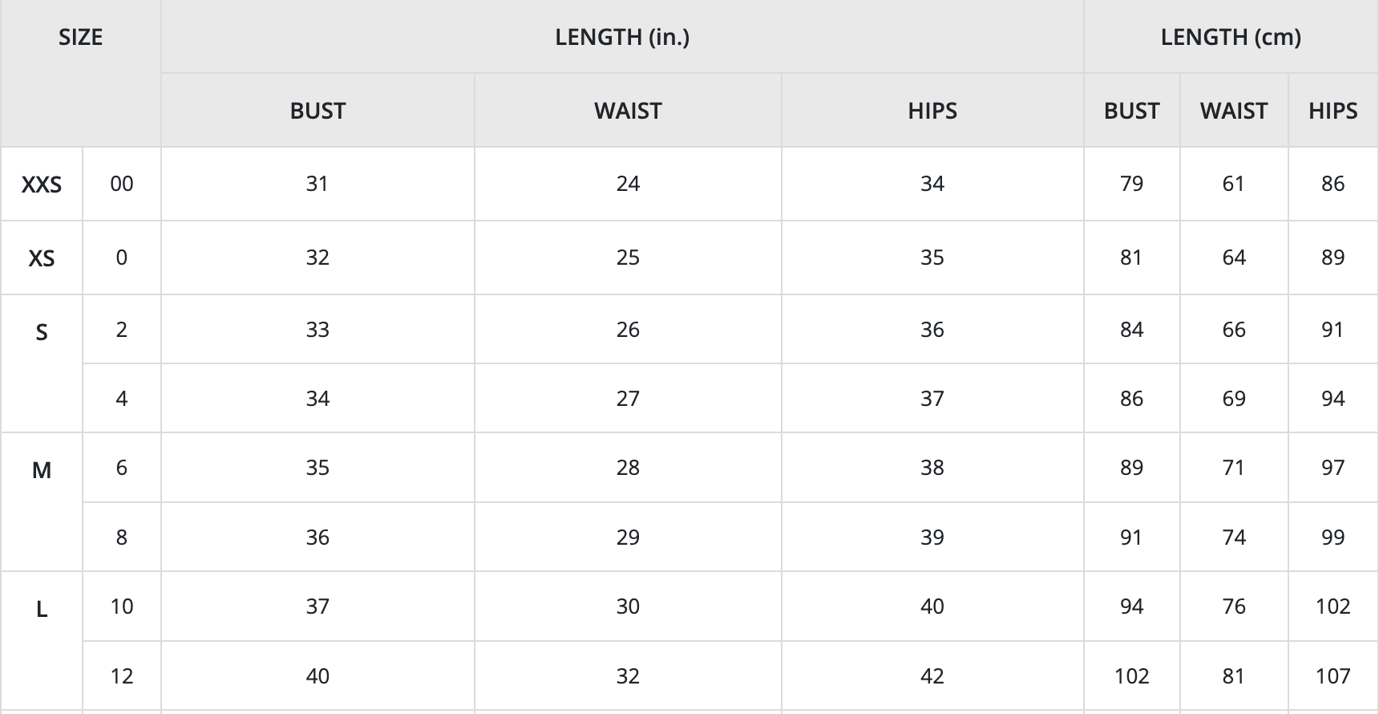Click the WAIST header under centimeters

pyautogui.click(x=1234, y=111)
